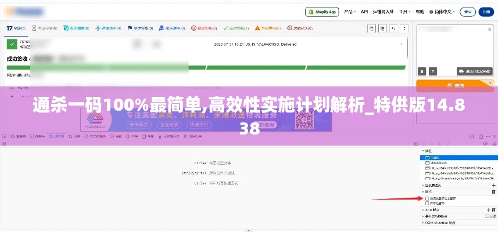Select the flag pickup status filter

pyautogui.click(x=140, y=28)
